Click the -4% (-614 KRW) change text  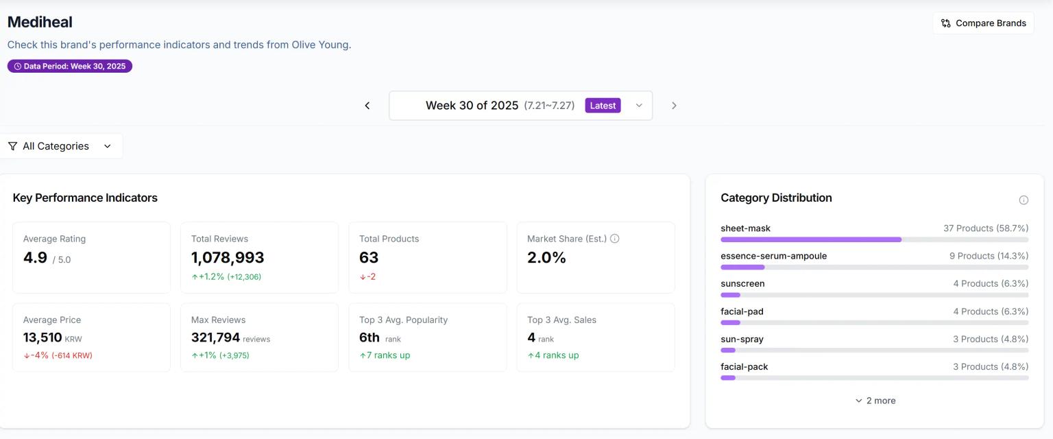point(58,355)
